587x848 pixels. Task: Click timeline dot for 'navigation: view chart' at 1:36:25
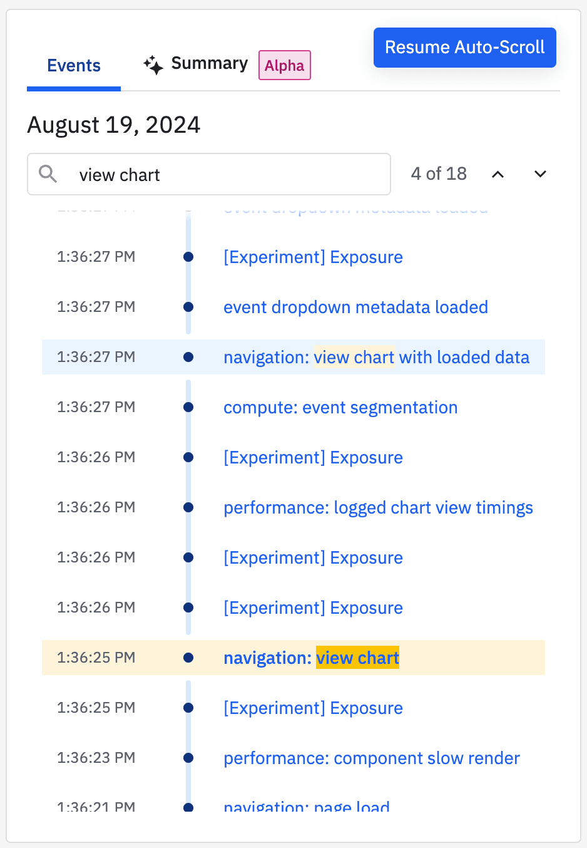[188, 658]
